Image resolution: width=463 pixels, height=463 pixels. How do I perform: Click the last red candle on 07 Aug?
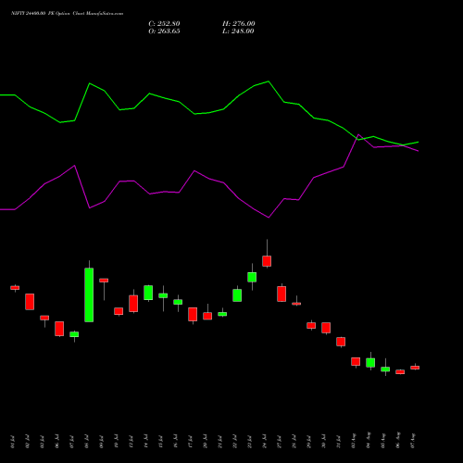coord(415,368)
